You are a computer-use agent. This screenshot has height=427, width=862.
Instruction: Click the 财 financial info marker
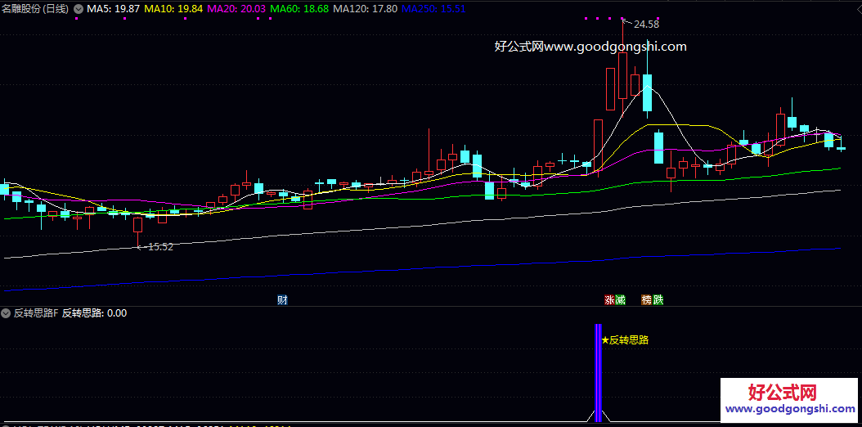click(x=283, y=300)
